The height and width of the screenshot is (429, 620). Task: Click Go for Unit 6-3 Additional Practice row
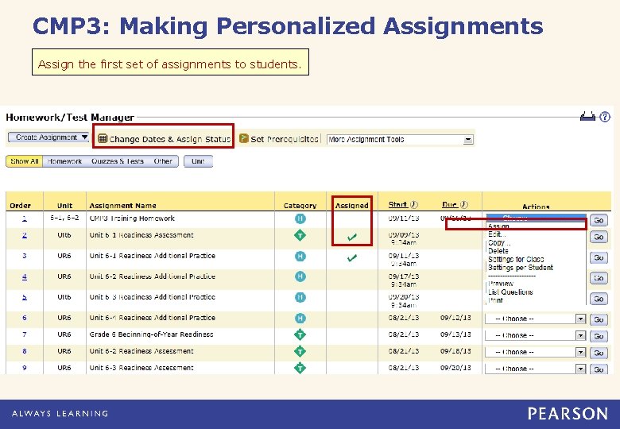tap(599, 299)
